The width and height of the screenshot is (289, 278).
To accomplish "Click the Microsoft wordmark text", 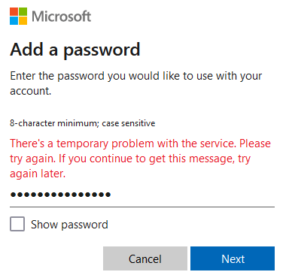I will coord(61,17).
